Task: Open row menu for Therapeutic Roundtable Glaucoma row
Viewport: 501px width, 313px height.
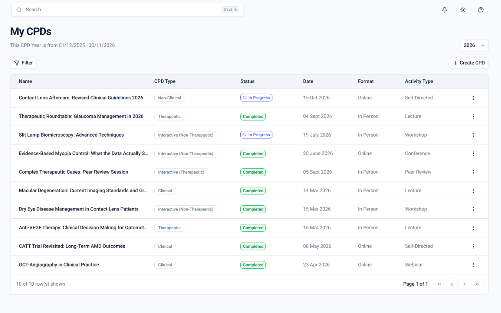Action: tap(473, 117)
